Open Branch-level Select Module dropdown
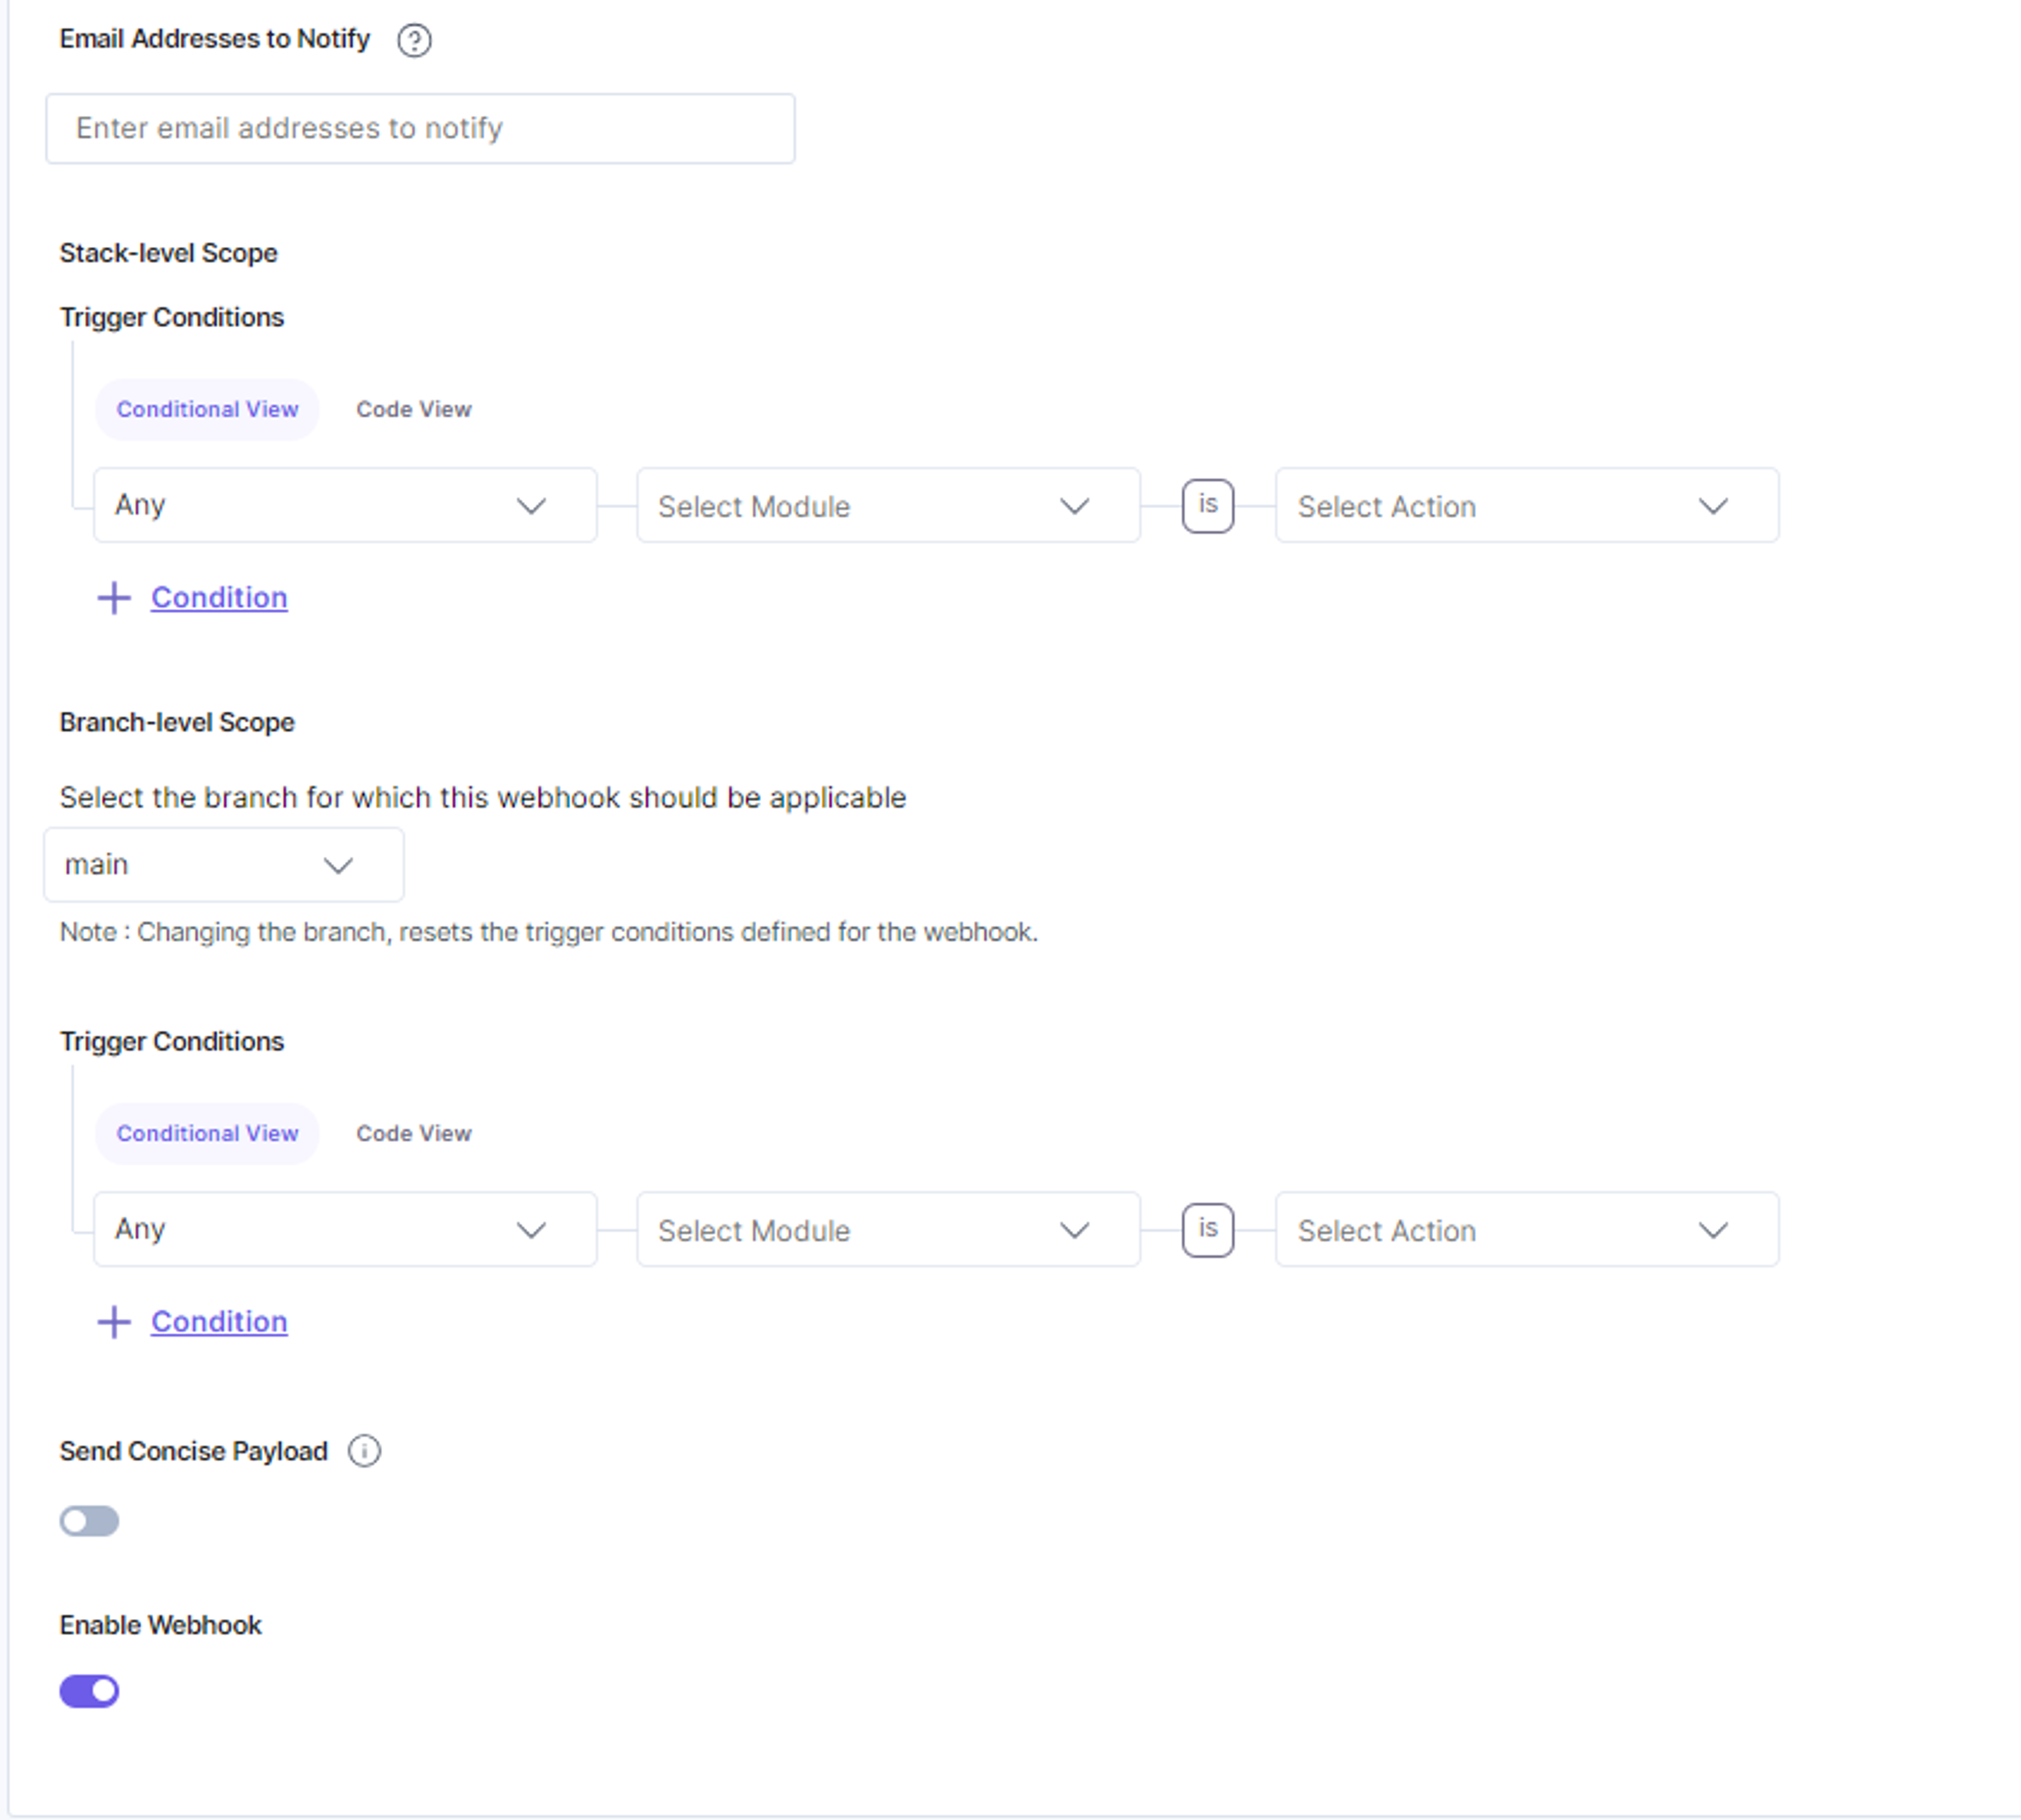This screenshot has height=1820, width=2021. pos(888,1229)
